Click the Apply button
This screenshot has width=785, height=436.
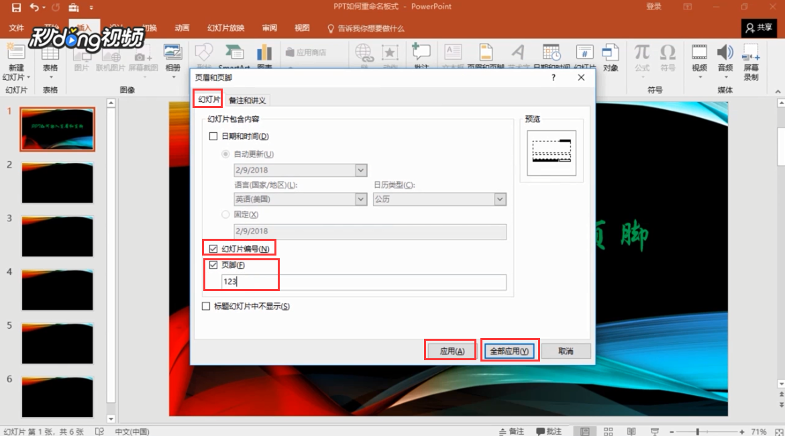click(x=452, y=351)
